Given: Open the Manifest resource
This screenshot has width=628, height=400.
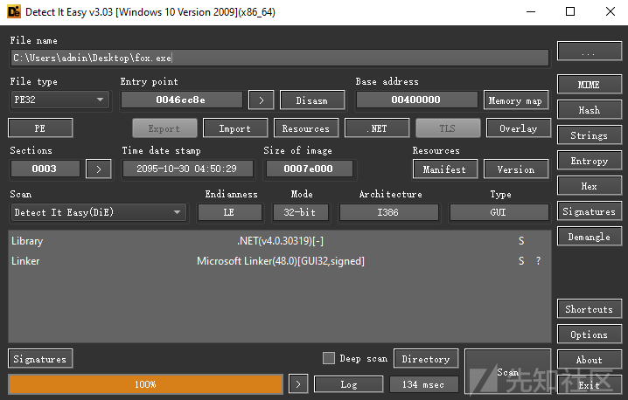Looking at the screenshot, I should coord(445,169).
